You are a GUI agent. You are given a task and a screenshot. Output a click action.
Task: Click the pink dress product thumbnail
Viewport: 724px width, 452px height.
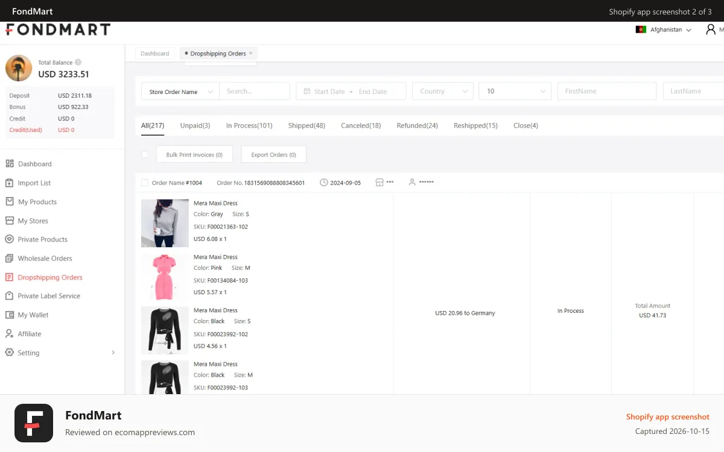pos(165,277)
